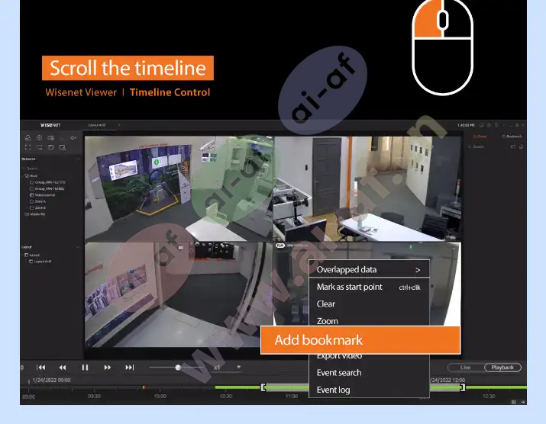
Task: Select the top-left showroom camera tile
Action: click(x=179, y=188)
